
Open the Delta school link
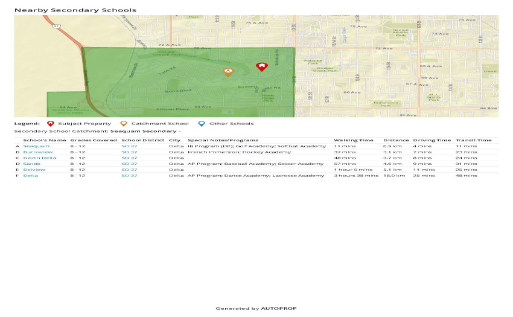(x=30, y=176)
